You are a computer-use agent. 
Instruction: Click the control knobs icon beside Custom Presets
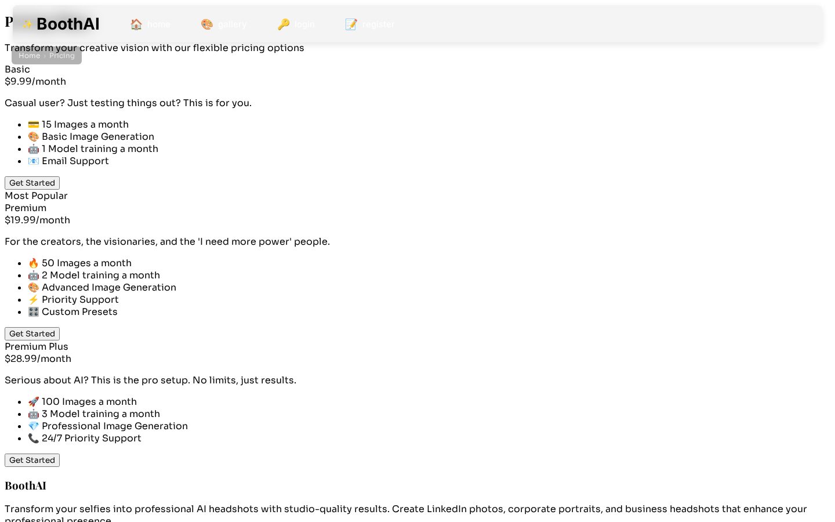[34, 311]
